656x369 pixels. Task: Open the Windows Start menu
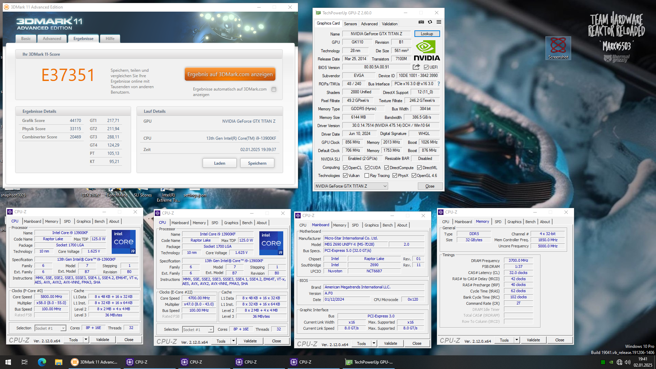pyautogui.click(x=8, y=362)
